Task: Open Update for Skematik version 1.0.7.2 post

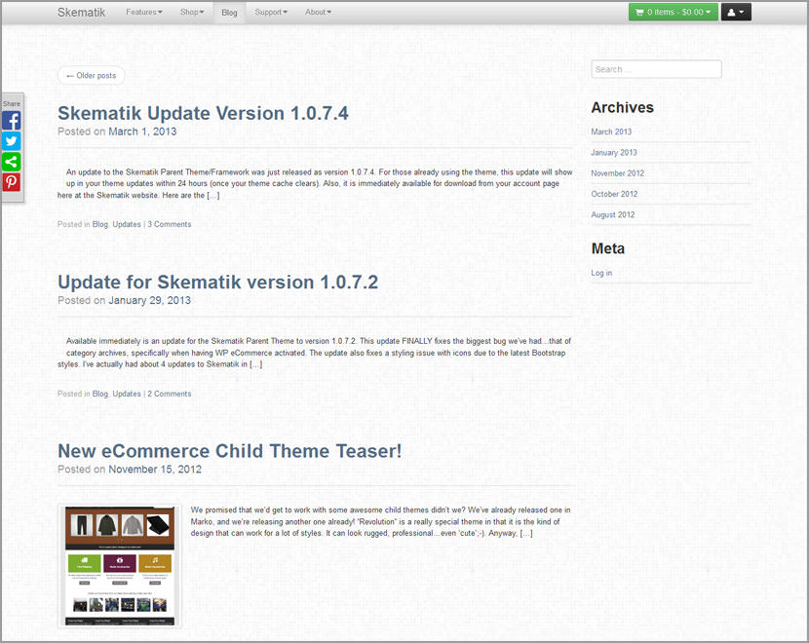Action: click(x=217, y=283)
